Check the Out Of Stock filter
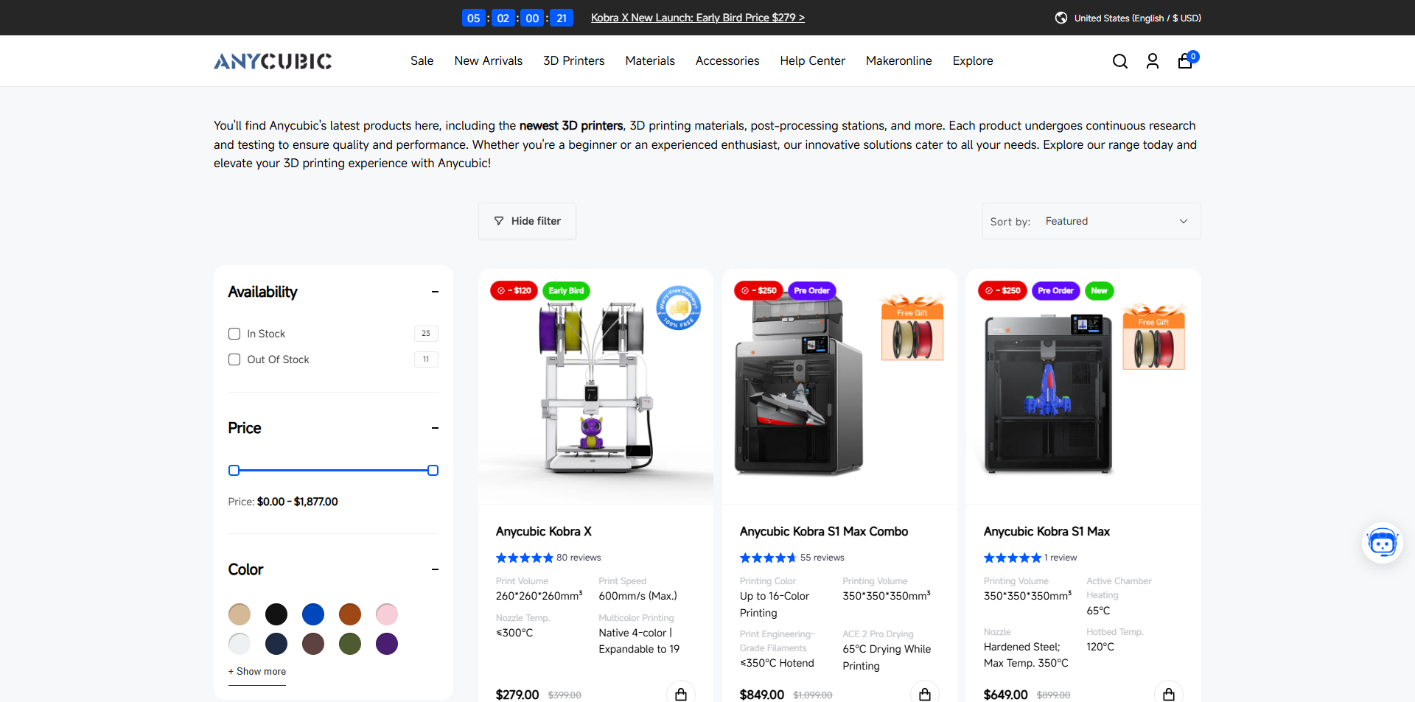The height and width of the screenshot is (702, 1415). [x=234, y=359]
